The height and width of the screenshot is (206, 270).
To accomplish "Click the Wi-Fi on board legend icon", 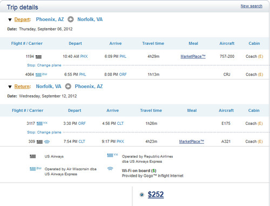I will [110, 169].
